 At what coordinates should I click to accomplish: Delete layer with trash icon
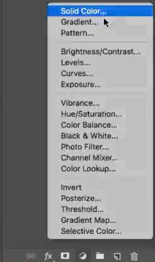pos(134,256)
